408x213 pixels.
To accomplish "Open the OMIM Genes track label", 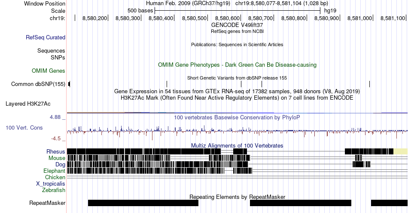I will click(49, 71).
